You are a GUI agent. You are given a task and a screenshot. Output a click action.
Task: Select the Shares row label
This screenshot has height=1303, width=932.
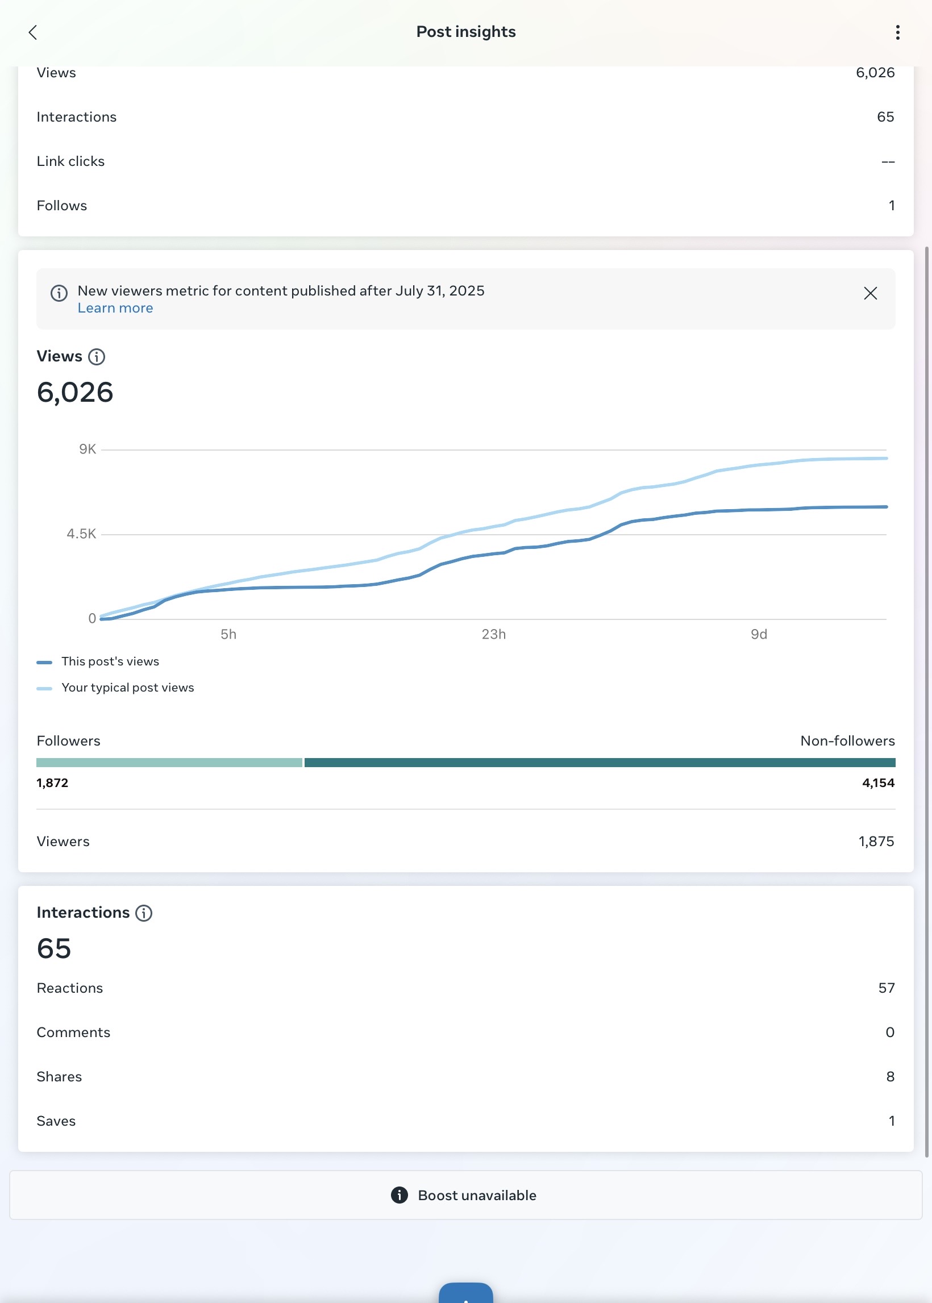59,1076
